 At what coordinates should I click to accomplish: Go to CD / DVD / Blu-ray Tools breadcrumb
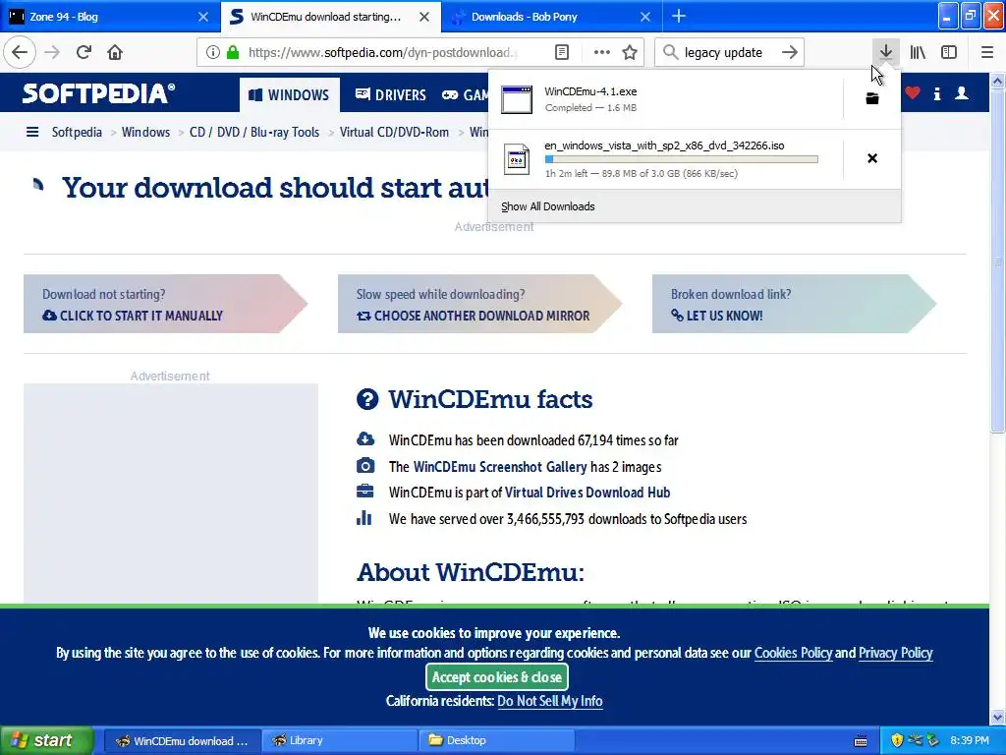254,132
